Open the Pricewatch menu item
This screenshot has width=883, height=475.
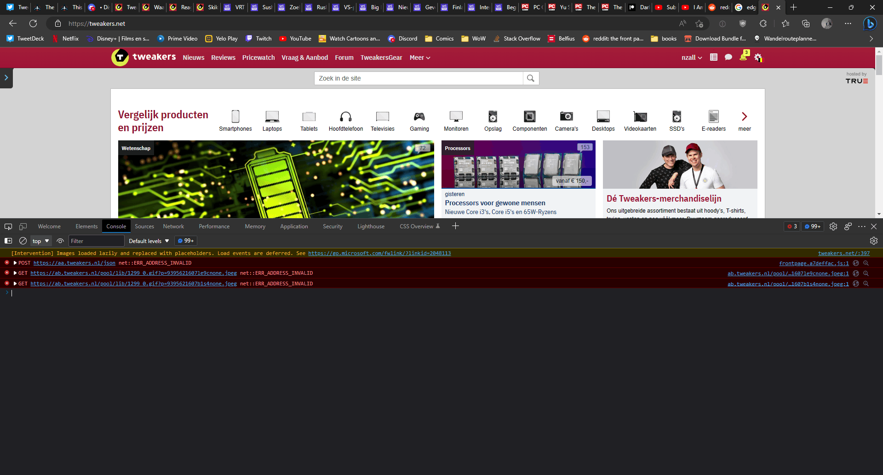(x=258, y=58)
